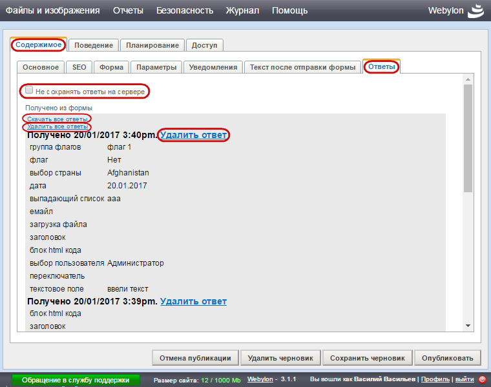Open the Уведомления sub-tab
The width and height of the screenshot is (491, 387).
[213, 67]
